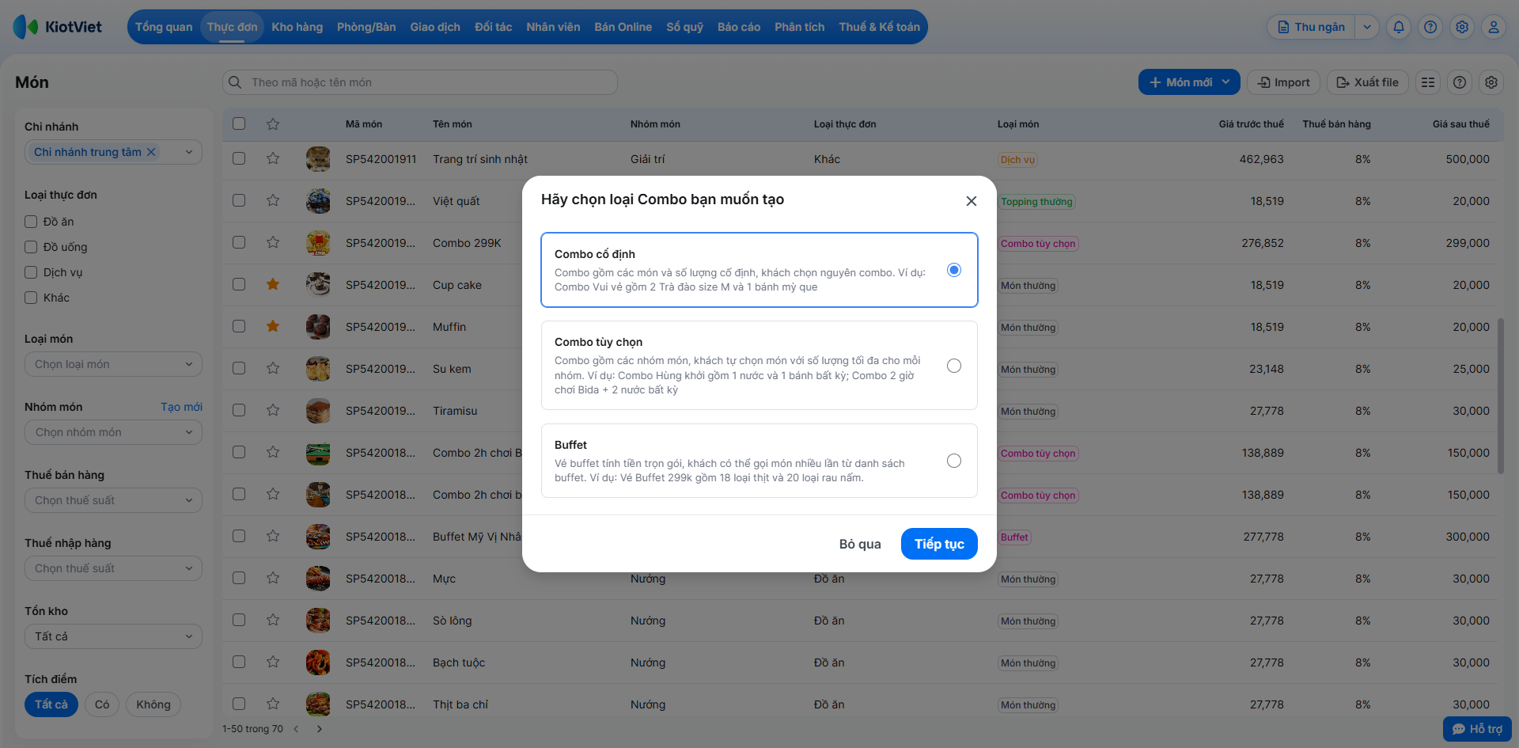Screen dimensions: 1519x748
Task: Check the Đồ uống filter checkbox
Action: click(x=32, y=247)
